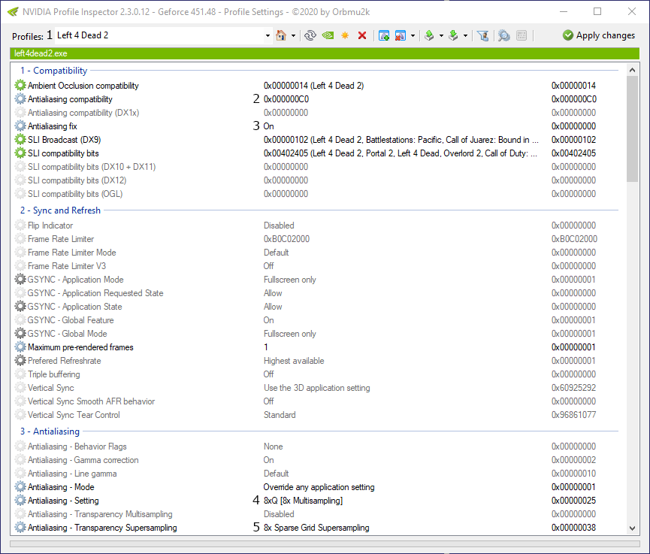The width and height of the screenshot is (650, 554).
Task: Restore NVIDIA defaults with green logo icon
Action: coord(328,35)
